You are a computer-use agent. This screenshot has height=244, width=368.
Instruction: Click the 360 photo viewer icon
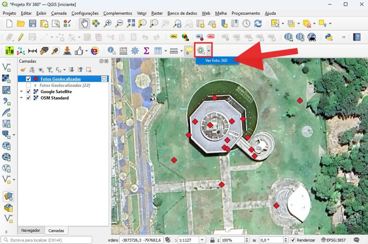tap(201, 51)
